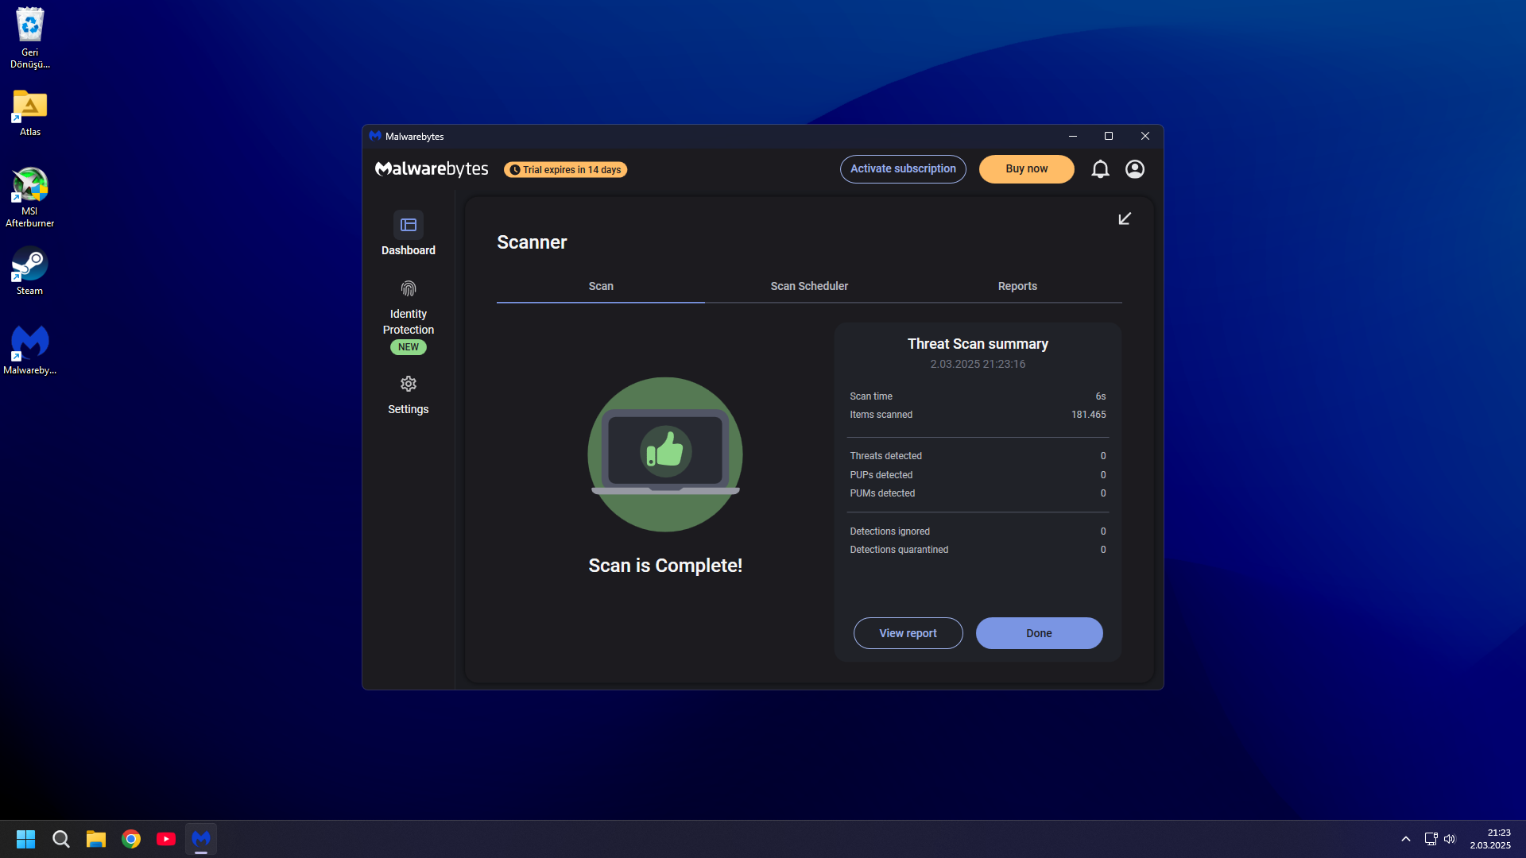Switch to the Reports tab

(x=1017, y=286)
